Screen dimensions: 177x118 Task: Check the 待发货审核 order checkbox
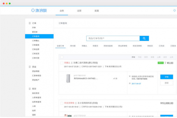click(x=62, y=103)
